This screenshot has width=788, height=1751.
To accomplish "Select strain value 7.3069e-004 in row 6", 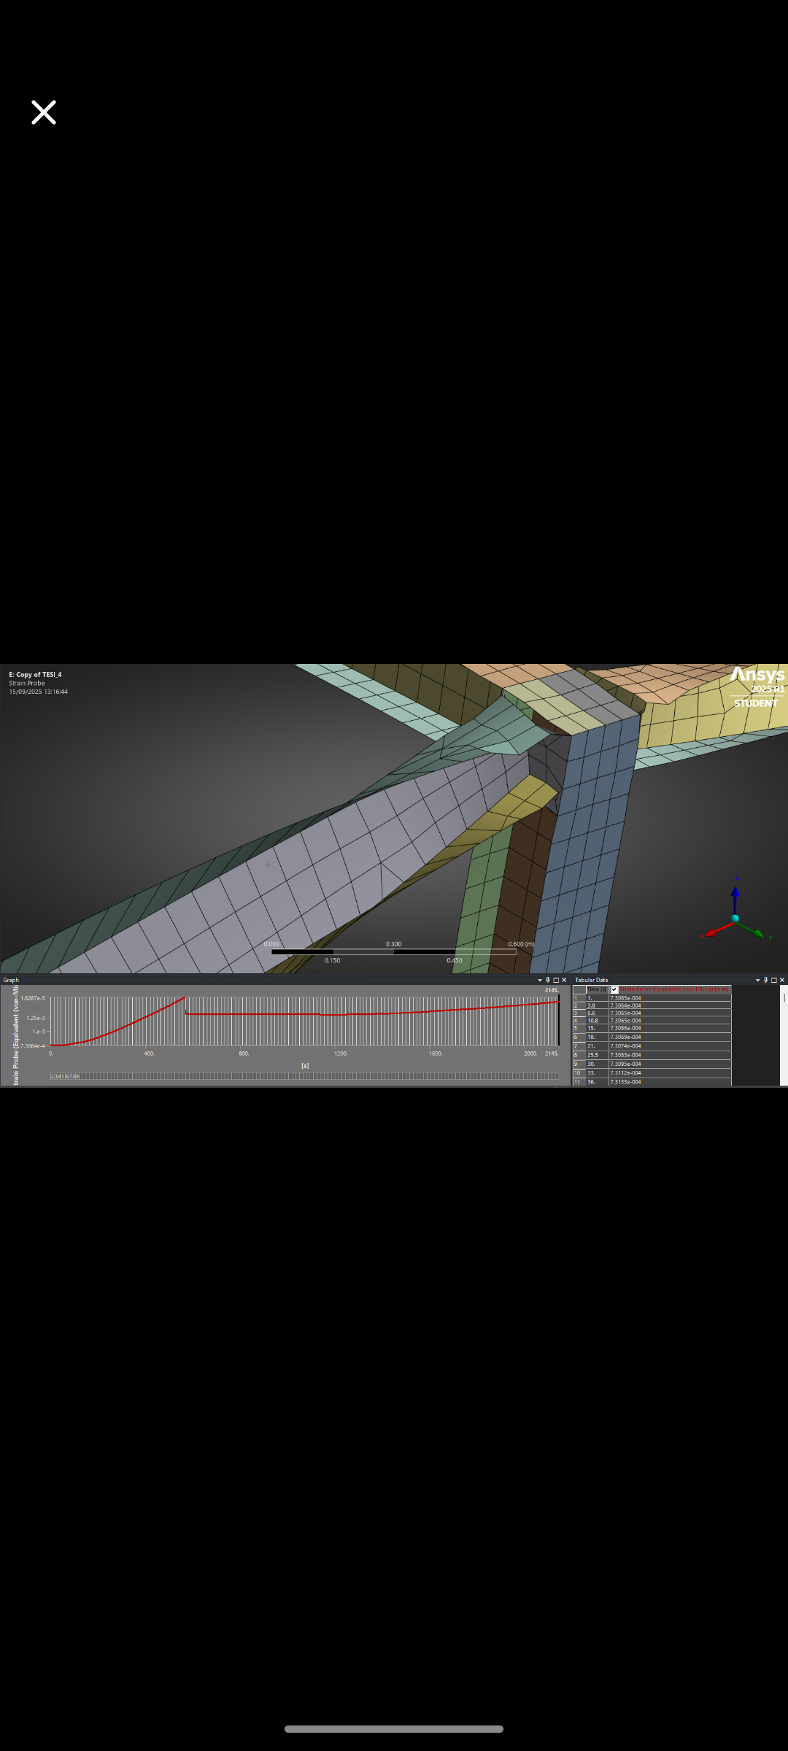I will pos(671,1037).
